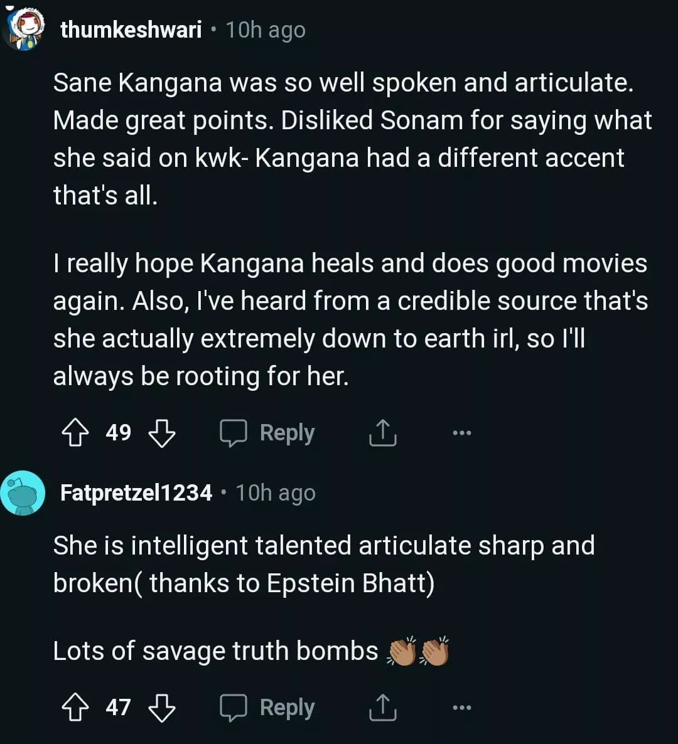The width and height of the screenshot is (678, 744).
Task: Open thumkeshwari's avatar profile picture
Action: [24, 30]
